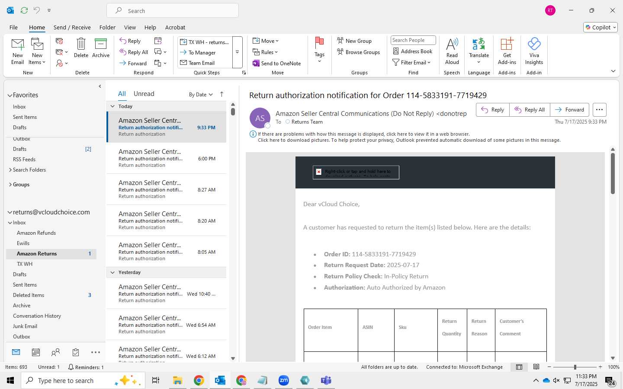Collapse the Today message group
The image size is (623, 389).
112,106
